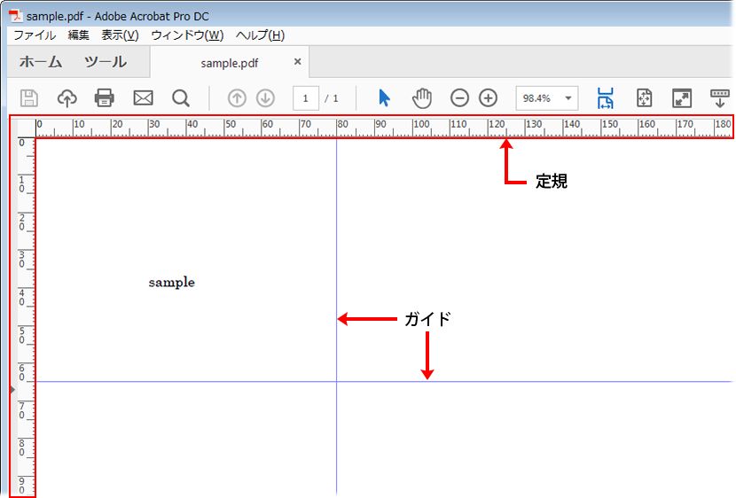Fit one full page icon

point(644,98)
